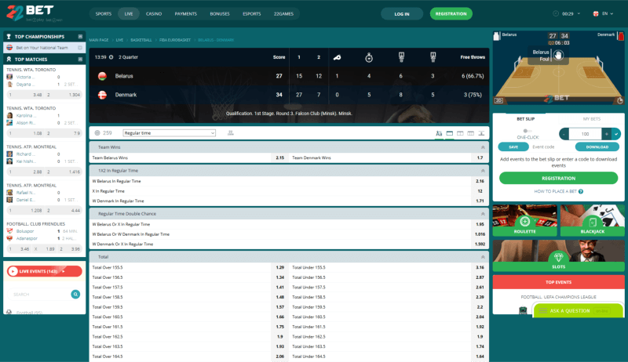Viewport: 628px width, 362px height.
Task: Click the Search input field
Action: 38,295
